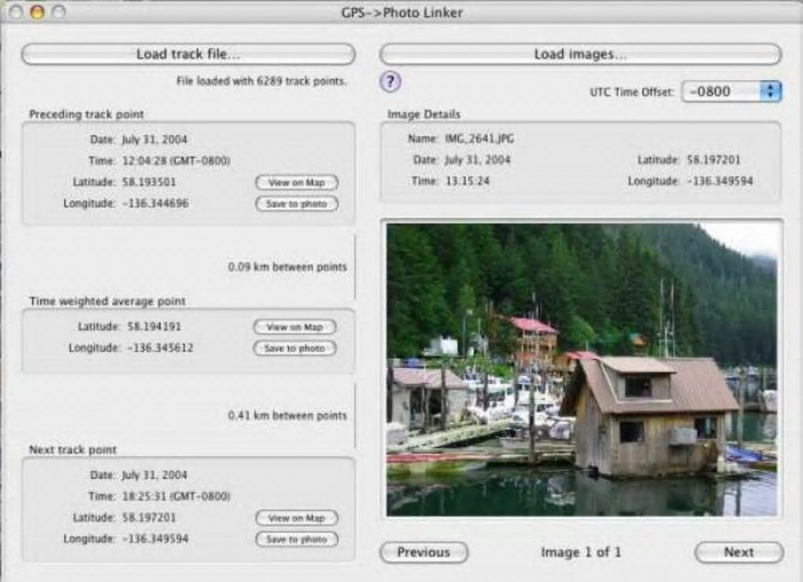View time weighted average point on map
This screenshot has height=582, width=803.
(295, 327)
